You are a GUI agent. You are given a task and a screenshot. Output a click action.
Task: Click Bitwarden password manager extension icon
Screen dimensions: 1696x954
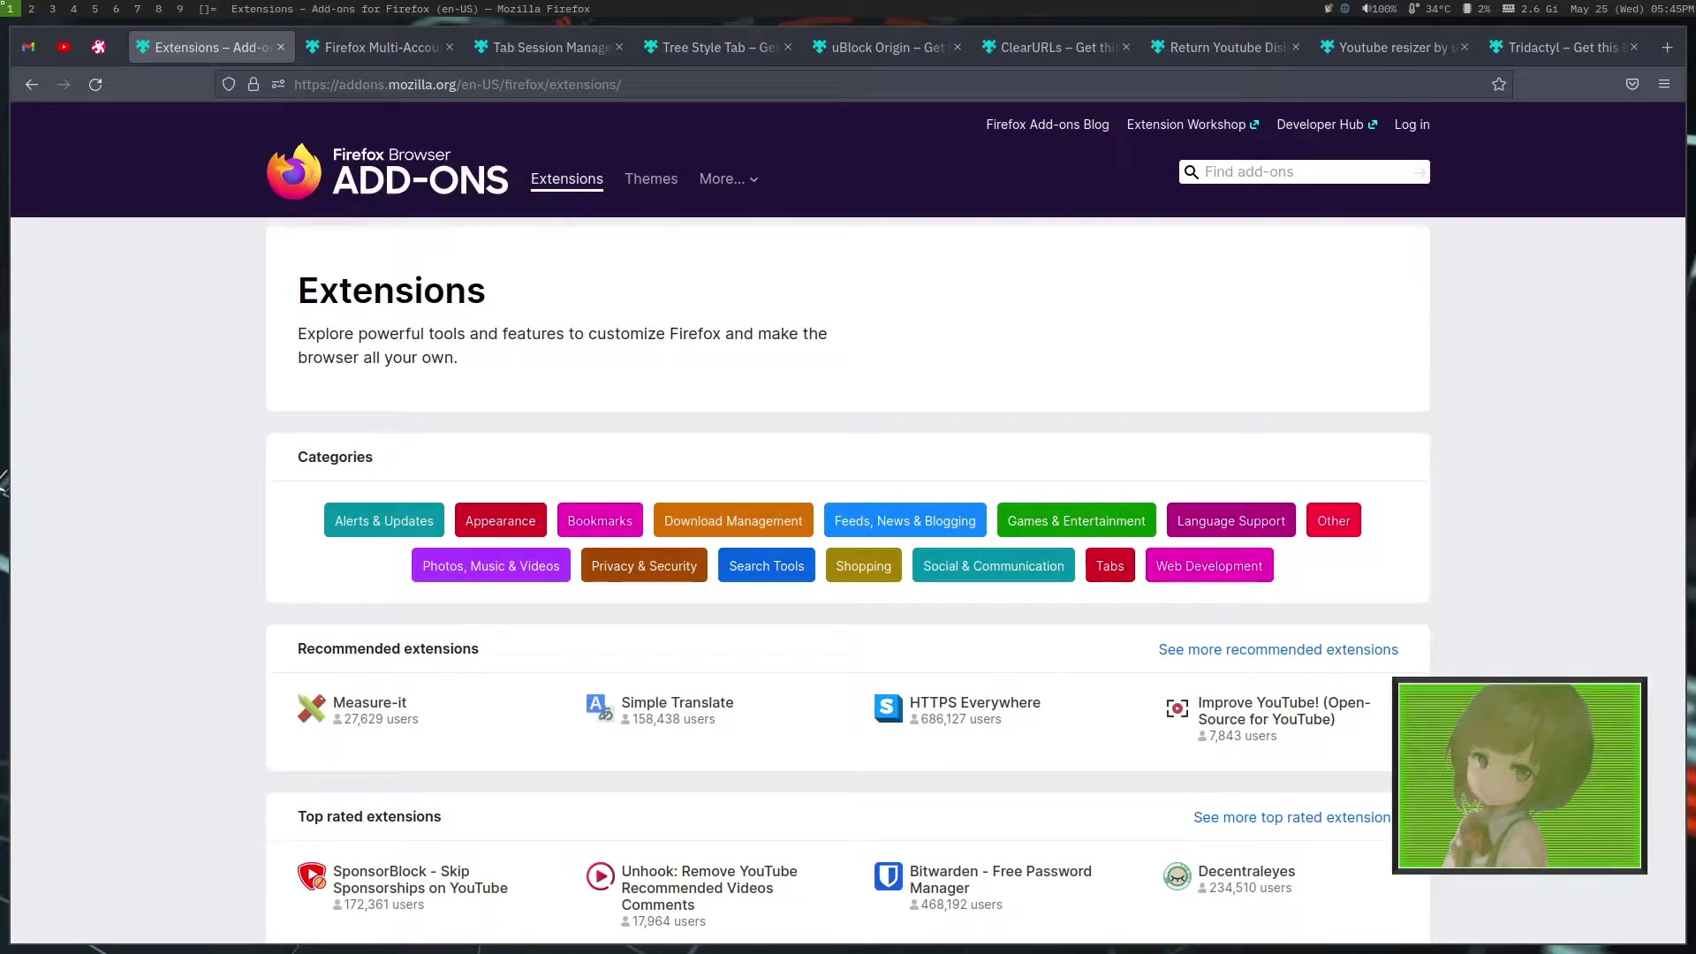pyautogui.click(x=888, y=876)
